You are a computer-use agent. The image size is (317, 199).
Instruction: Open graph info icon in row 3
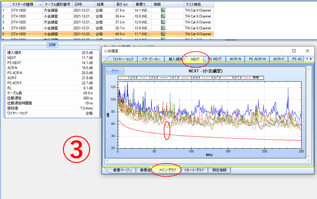[x=163, y=22]
